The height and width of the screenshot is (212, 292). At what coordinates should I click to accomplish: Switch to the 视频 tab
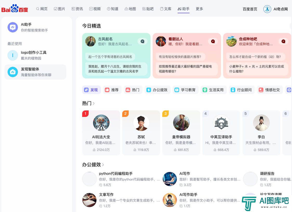click(95, 9)
